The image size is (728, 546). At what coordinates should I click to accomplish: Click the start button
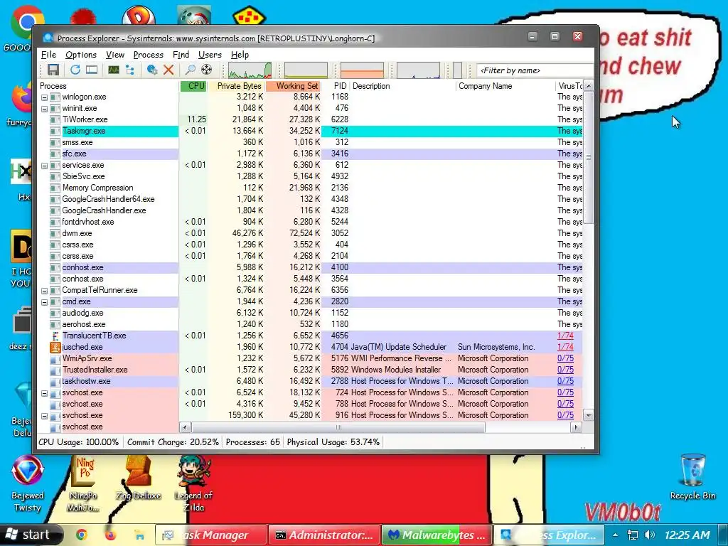pos(29,535)
